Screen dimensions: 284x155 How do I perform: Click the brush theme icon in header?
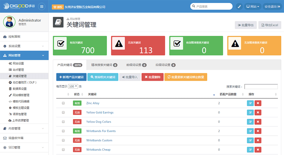(x=239, y=7)
